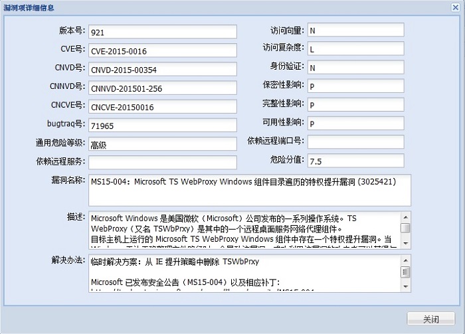Click the up arrow of 描述 scrollbar
The height and width of the screenshot is (334, 465).
[405, 217]
